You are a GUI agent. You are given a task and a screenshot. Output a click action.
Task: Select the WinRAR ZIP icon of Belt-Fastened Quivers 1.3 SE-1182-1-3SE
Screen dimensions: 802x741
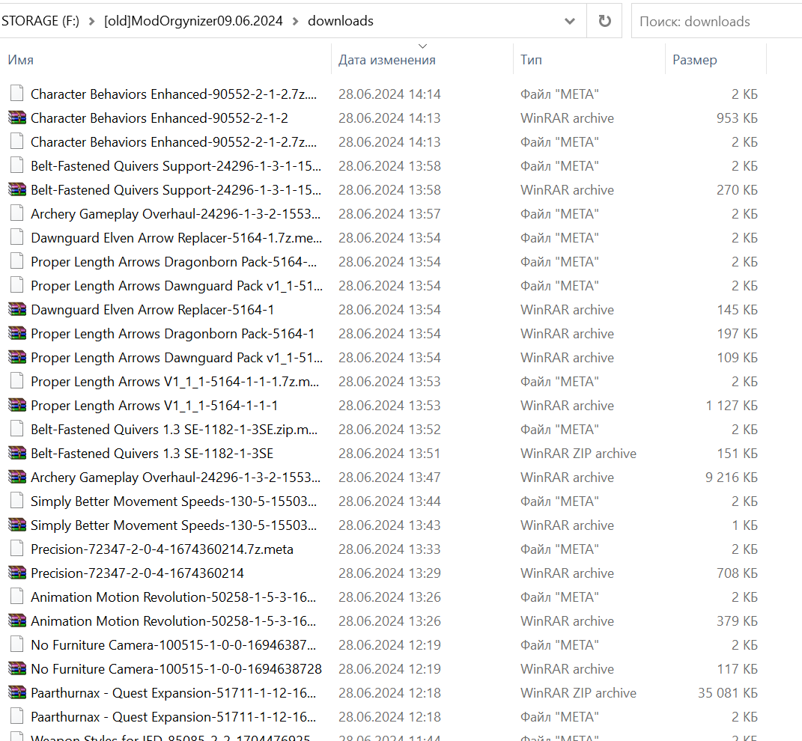[17, 453]
